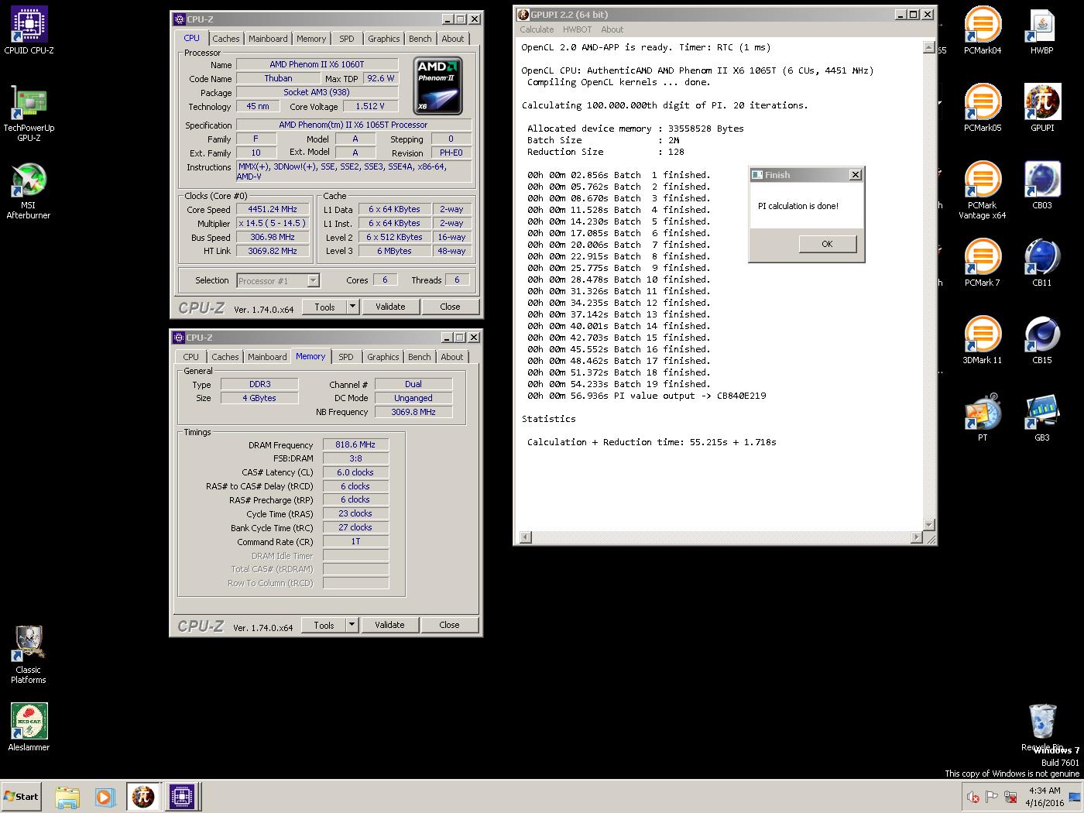Switch to CPU tab in lower CPU-Z window
This screenshot has height=813, width=1084.
click(x=191, y=357)
